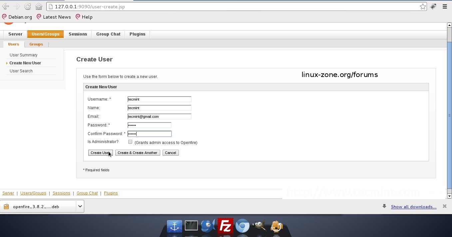
Task: Expand openfire download item options arrow
Action: (80, 206)
